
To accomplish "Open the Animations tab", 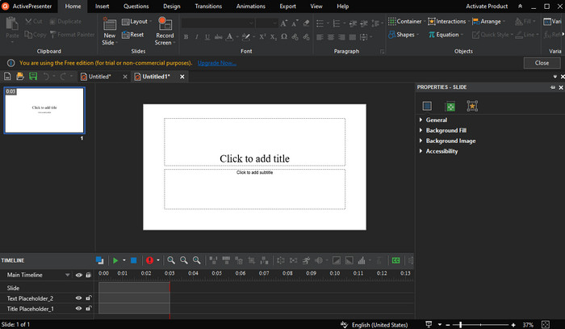I will (251, 6).
